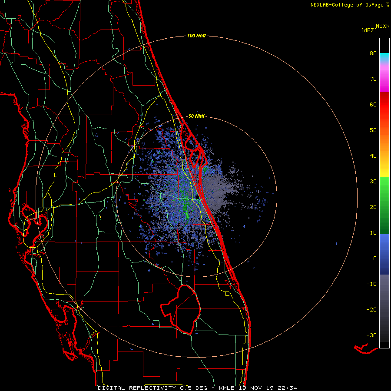Click DIGITAL REFLECTIVITY 0.5 DEG caption text
This screenshot has height=391, width=391.
click(154, 388)
